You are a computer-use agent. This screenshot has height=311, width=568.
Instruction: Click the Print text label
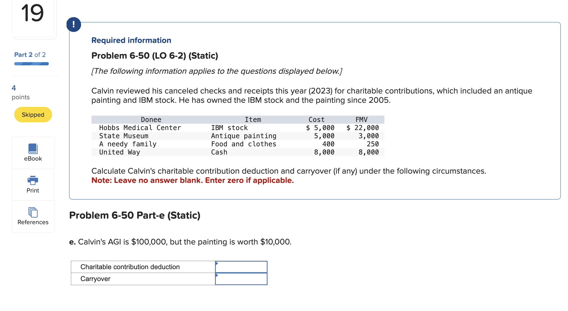click(x=33, y=190)
